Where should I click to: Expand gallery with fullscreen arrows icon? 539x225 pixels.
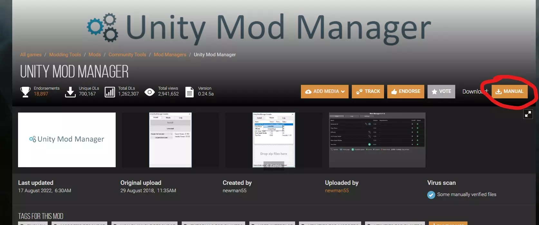pos(528,114)
